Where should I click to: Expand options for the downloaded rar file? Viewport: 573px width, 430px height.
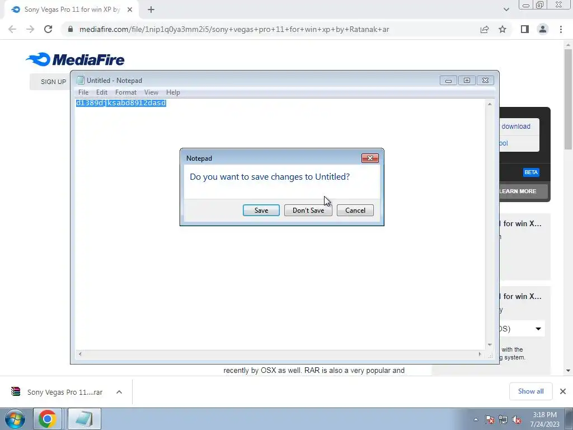(x=119, y=392)
